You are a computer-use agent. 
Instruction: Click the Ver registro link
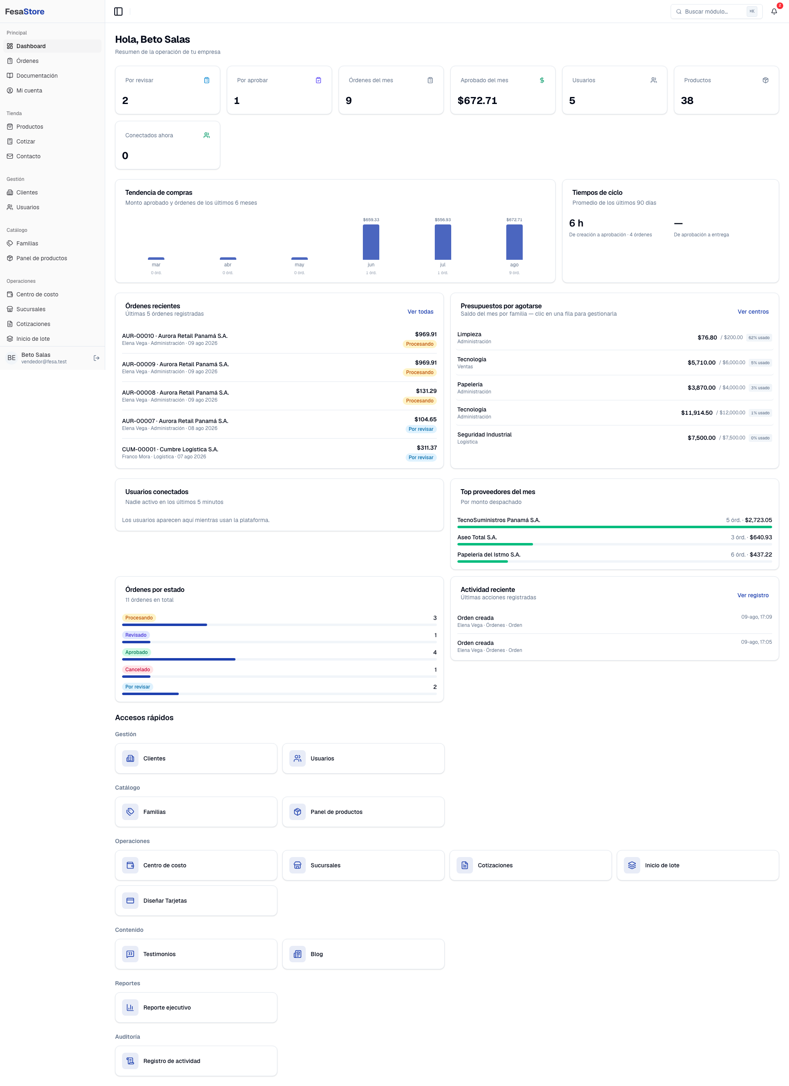click(752, 595)
